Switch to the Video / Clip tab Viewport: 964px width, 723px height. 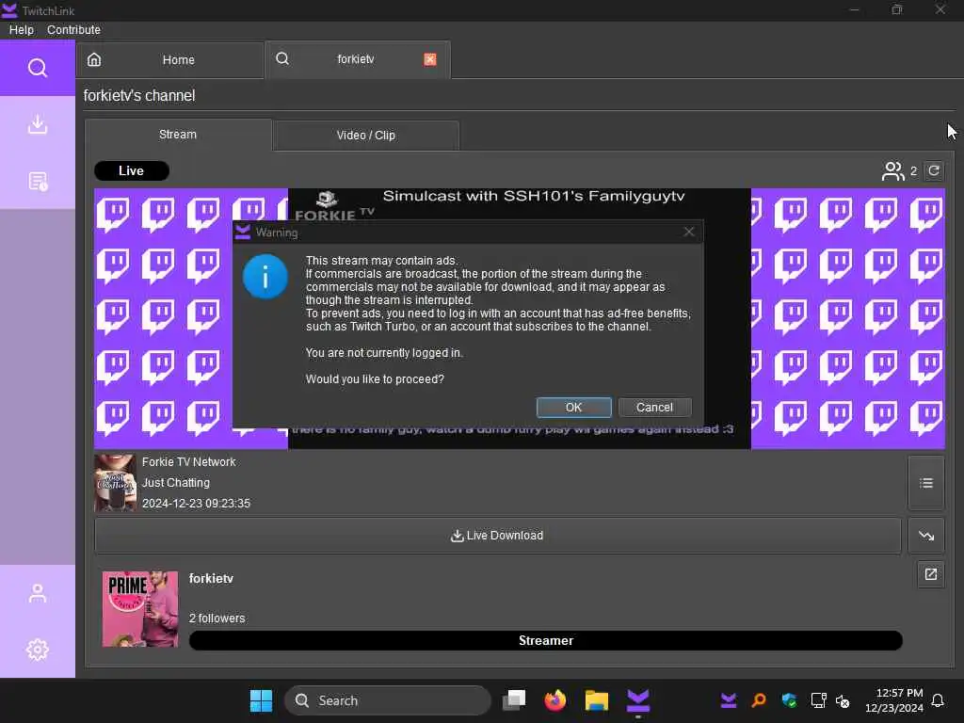point(366,136)
